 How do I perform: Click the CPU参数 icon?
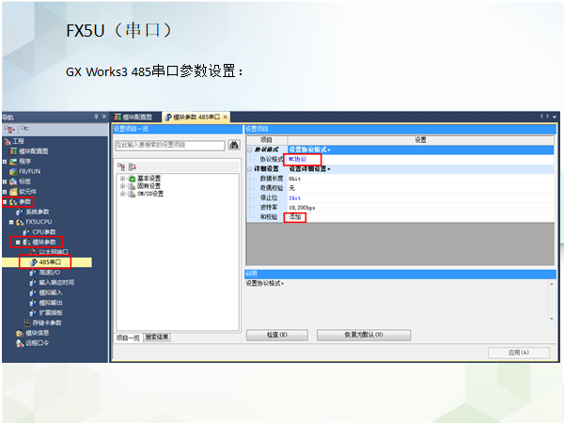pos(26,232)
